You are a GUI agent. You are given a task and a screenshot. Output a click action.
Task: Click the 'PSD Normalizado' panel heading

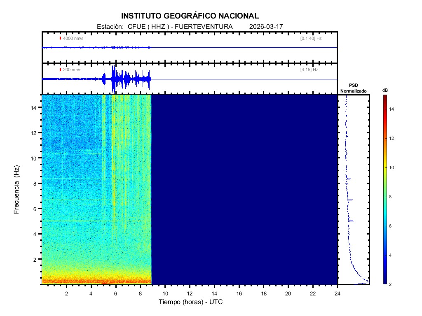[353, 88]
